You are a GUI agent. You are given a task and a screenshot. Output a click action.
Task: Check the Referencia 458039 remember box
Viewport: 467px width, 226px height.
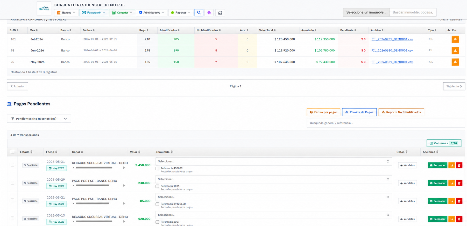point(157,168)
